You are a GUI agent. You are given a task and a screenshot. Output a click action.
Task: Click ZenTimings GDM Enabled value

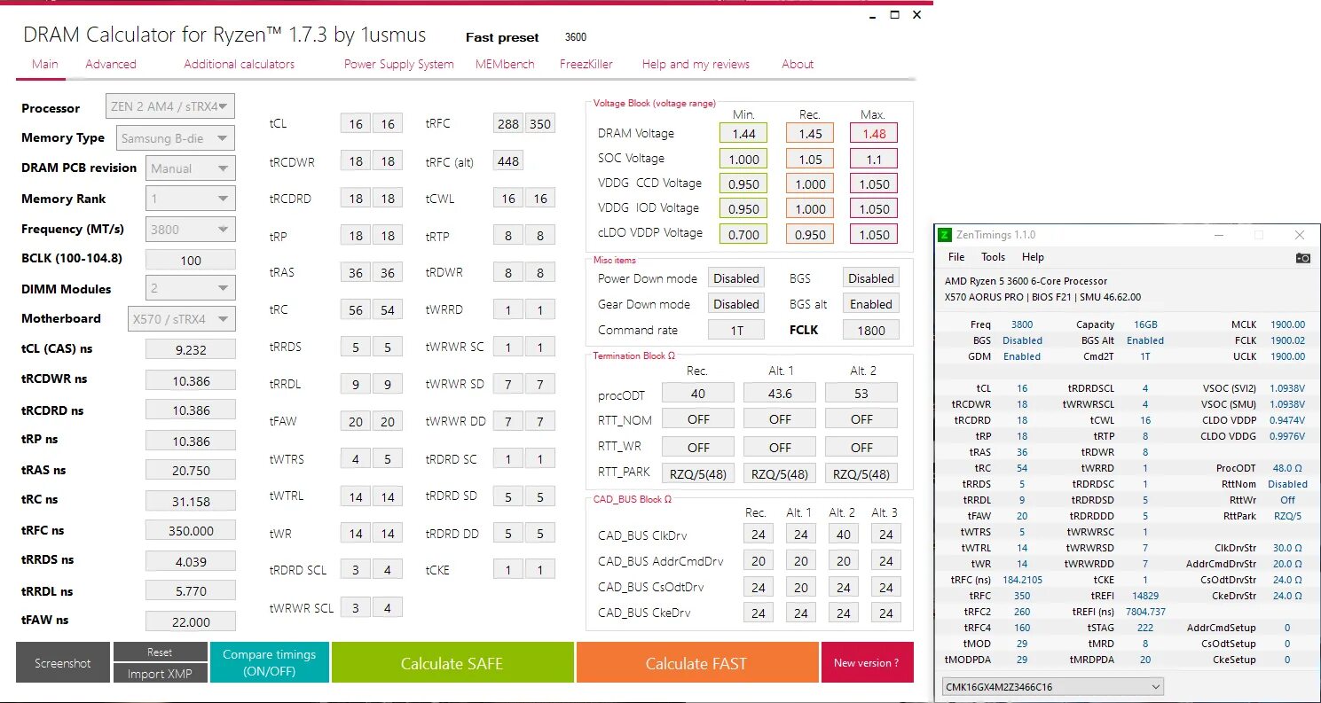(x=1022, y=356)
